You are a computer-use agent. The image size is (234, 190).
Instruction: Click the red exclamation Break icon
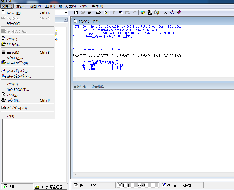(172, 12)
